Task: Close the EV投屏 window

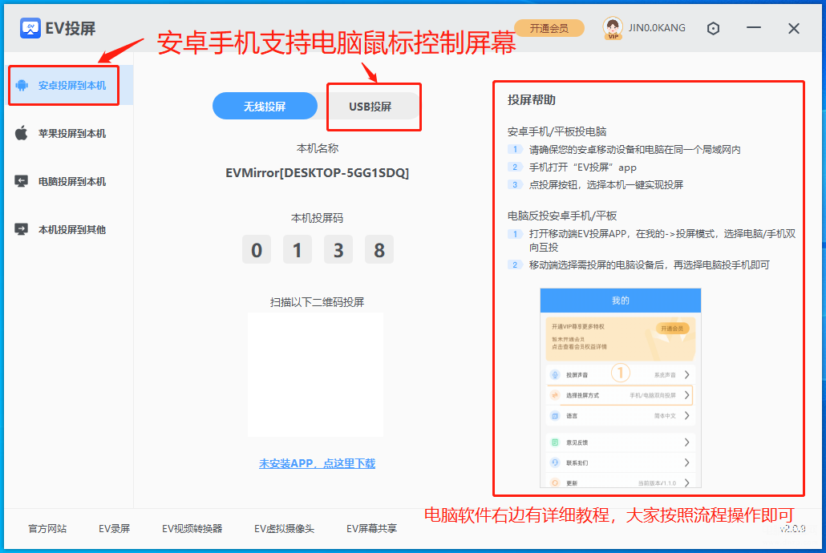Action: point(794,28)
